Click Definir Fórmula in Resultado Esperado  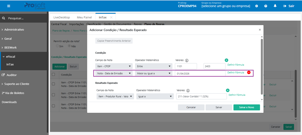(x=237, y=95)
